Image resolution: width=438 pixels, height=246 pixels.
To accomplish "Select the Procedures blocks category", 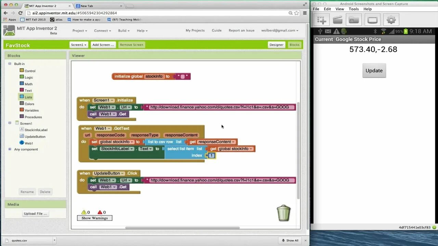I will (30, 117).
